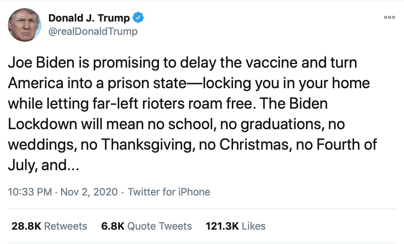View the Retweets list label
Image resolution: width=404 pixels, height=244 pixels.
pyautogui.click(x=66, y=226)
